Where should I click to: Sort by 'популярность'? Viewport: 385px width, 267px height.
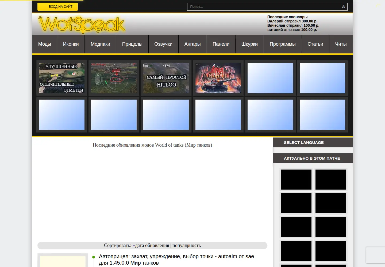187,245
